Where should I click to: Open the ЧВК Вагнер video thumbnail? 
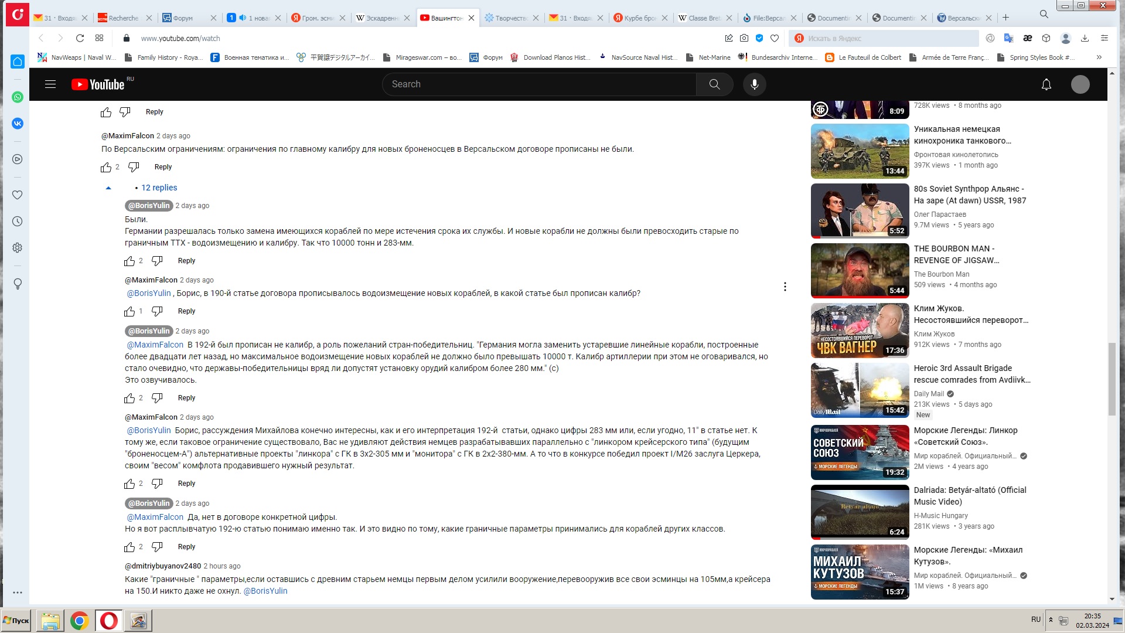[x=860, y=331]
